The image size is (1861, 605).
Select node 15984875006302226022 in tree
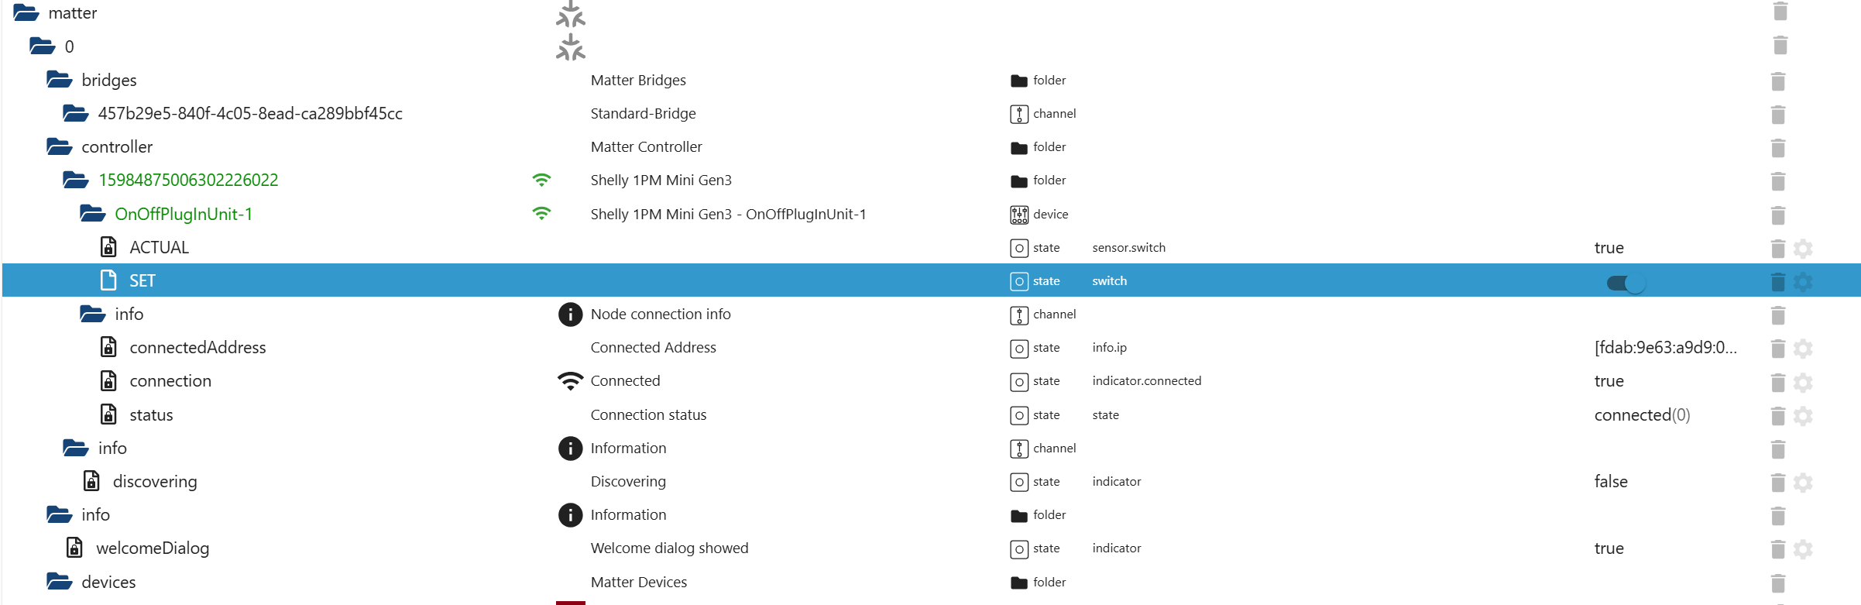click(188, 180)
